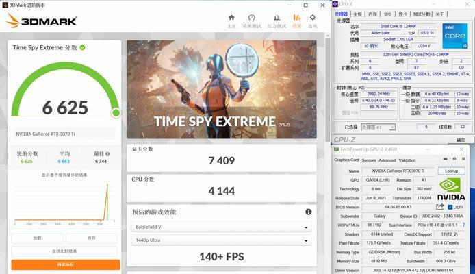Open the CPU-Z processor selection (处理器 #1) dropdown
Screen dimensions: 475x274
(x=378, y=127)
